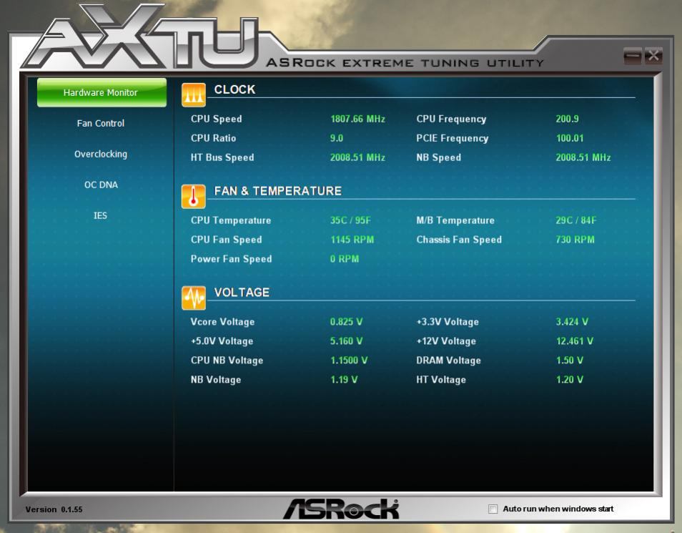Click the Chassis Fan Speed label
The image size is (682, 533).
[459, 240]
